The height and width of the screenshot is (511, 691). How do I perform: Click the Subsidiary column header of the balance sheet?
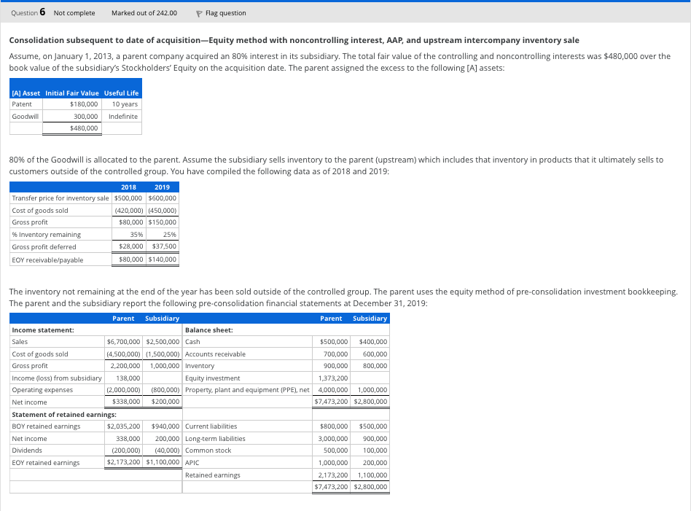pos(370,318)
